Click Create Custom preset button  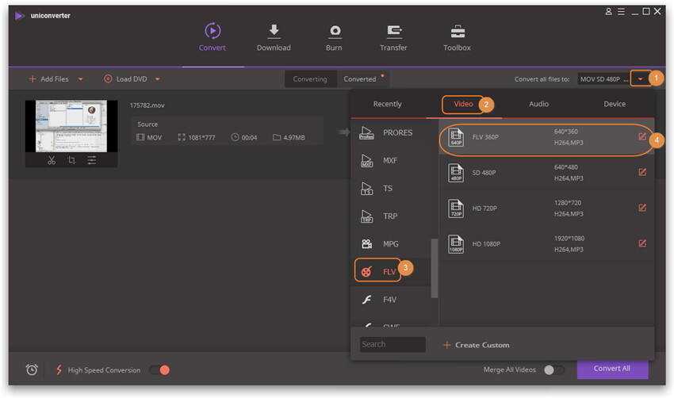(476, 345)
